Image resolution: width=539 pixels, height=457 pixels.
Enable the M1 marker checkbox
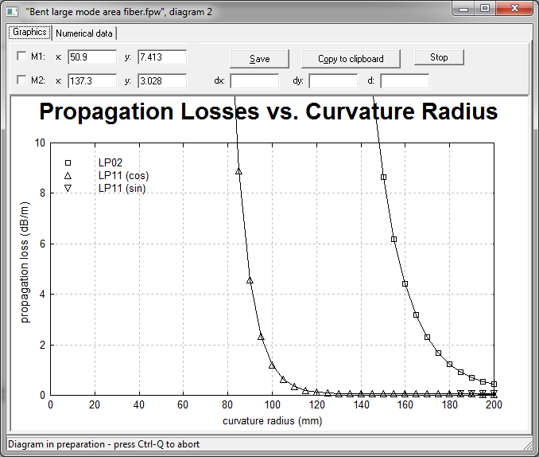[x=21, y=57]
